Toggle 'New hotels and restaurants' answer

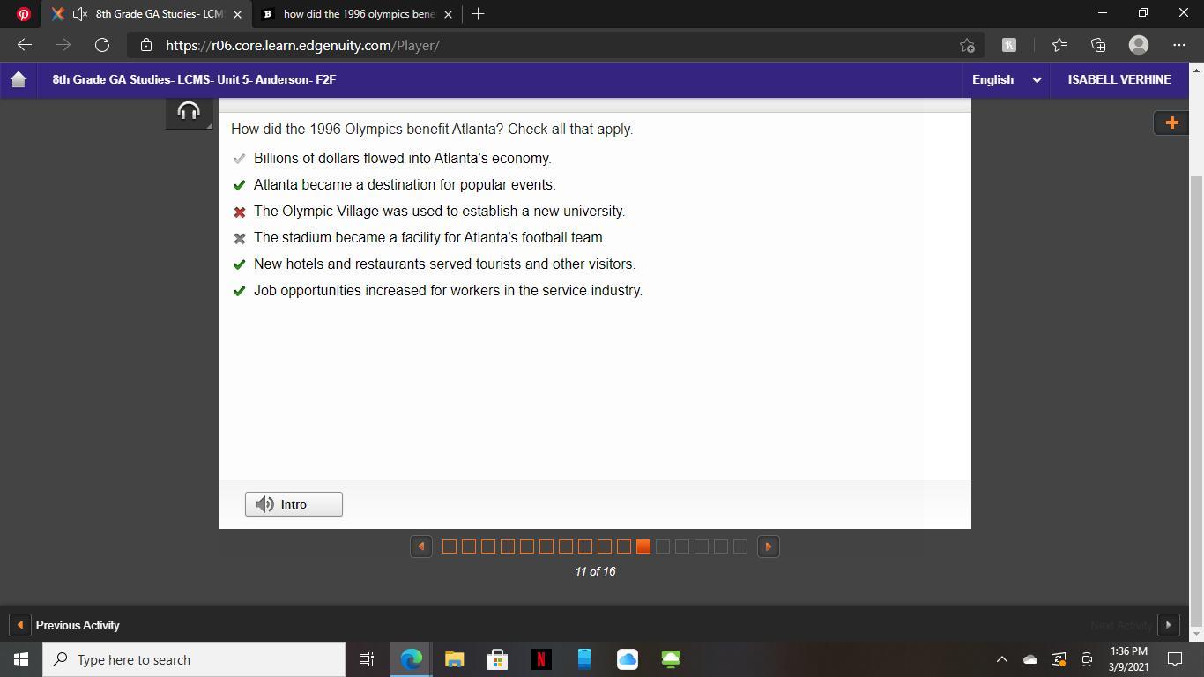239,264
